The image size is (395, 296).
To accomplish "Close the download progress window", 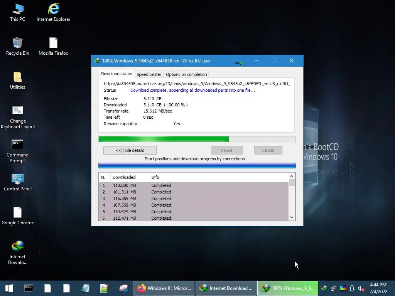I will point(292,61).
